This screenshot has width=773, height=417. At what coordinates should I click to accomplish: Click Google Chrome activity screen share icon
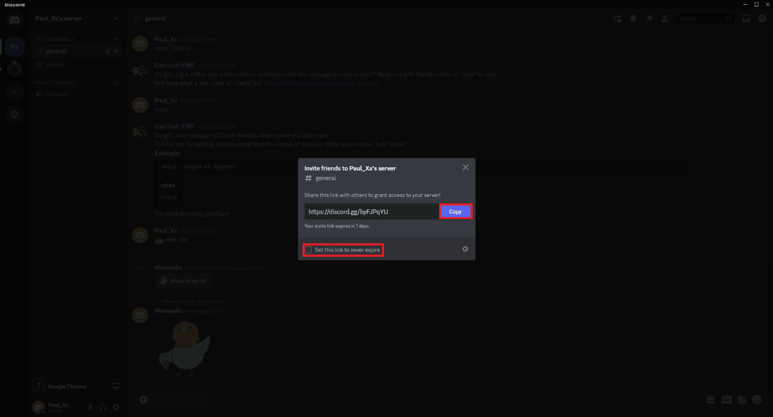pos(116,386)
